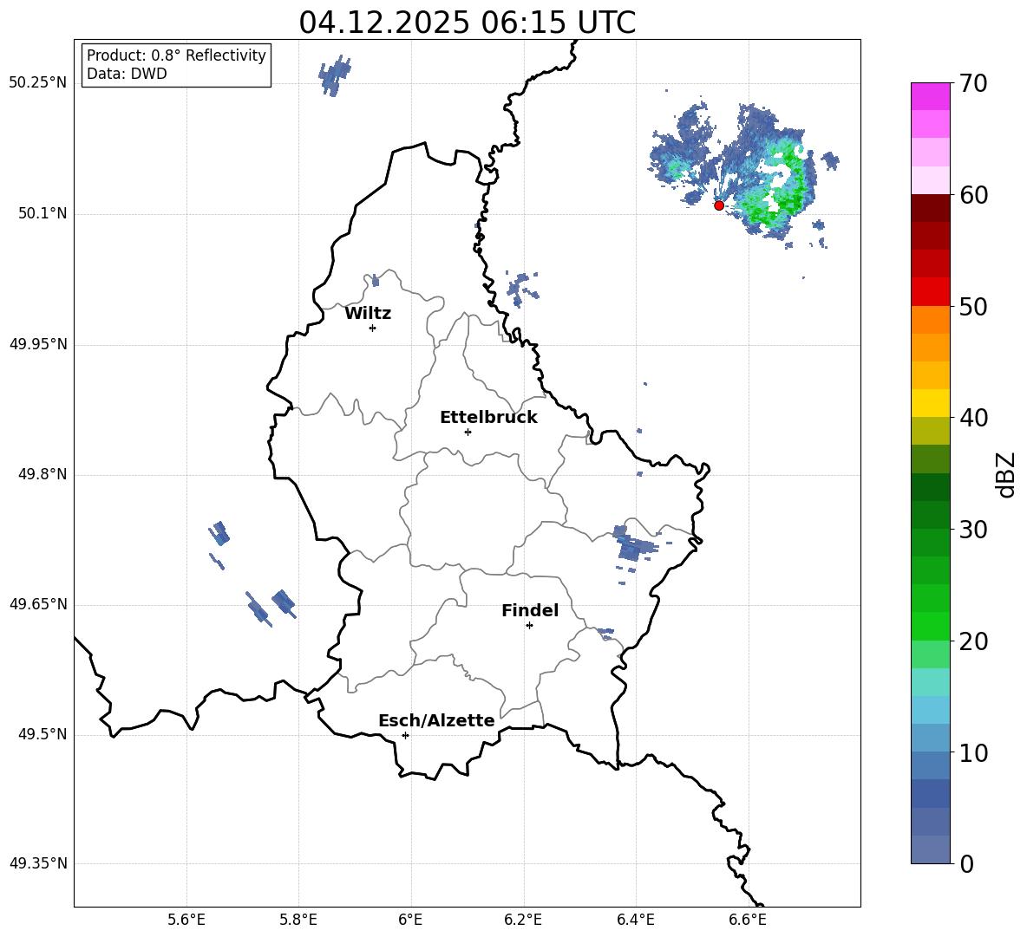Click the blue echo patch north-east of Findel
The width and height of the screenshot is (1027, 937).
632,543
